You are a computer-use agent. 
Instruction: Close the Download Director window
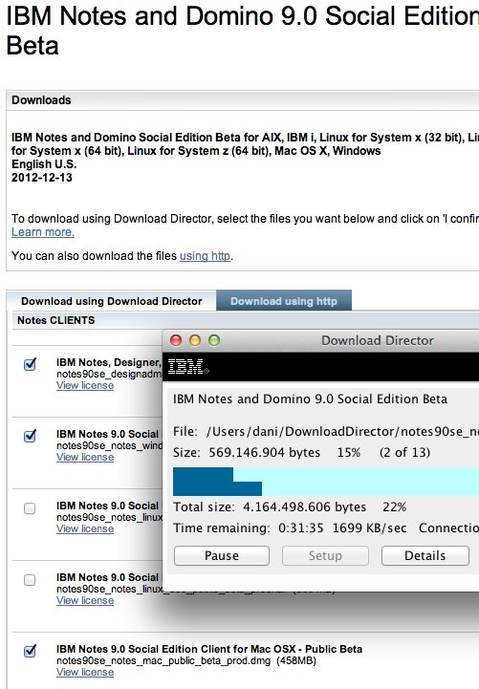pyautogui.click(x=176, y=340)
